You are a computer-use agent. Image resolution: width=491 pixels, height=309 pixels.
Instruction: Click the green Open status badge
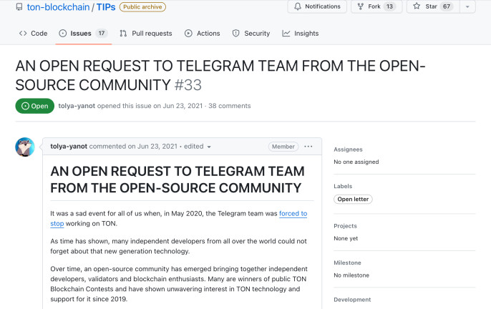tap(35, 106)
